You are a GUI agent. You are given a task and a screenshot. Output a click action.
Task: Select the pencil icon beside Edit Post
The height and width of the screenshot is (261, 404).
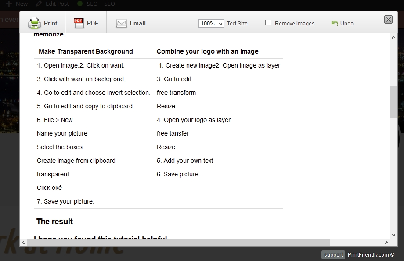coord(39,4)
